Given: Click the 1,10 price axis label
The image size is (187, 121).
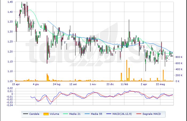Looking at the screenshot, I should tap(10, 71).
